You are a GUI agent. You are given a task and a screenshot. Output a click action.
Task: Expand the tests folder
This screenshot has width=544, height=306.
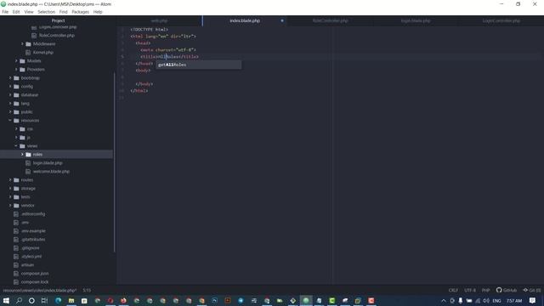(x=10, y=197)
